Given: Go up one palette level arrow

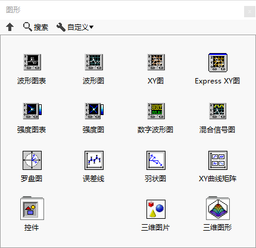Looking at the screenshot, I should pyautogui.click(x=10, y=27).
